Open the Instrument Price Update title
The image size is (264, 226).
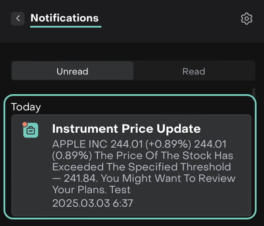coord(126,129)
